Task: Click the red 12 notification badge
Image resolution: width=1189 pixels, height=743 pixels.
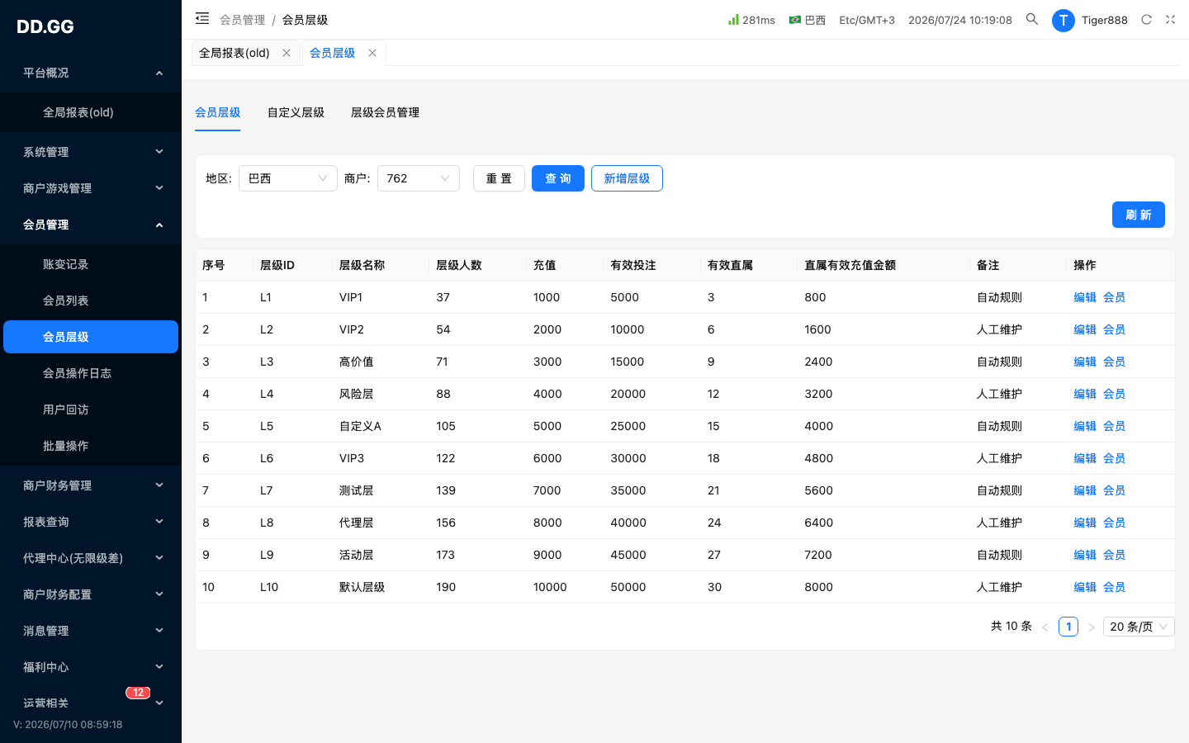Action: click(x=138, y=693)
